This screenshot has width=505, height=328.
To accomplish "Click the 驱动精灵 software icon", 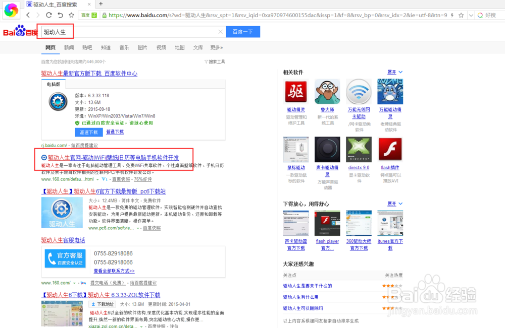I will pyautogui.click(x=296, y=92).
